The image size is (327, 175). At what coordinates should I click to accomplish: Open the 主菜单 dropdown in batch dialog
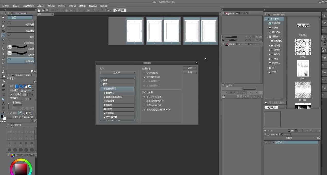(x=118, y=73)
